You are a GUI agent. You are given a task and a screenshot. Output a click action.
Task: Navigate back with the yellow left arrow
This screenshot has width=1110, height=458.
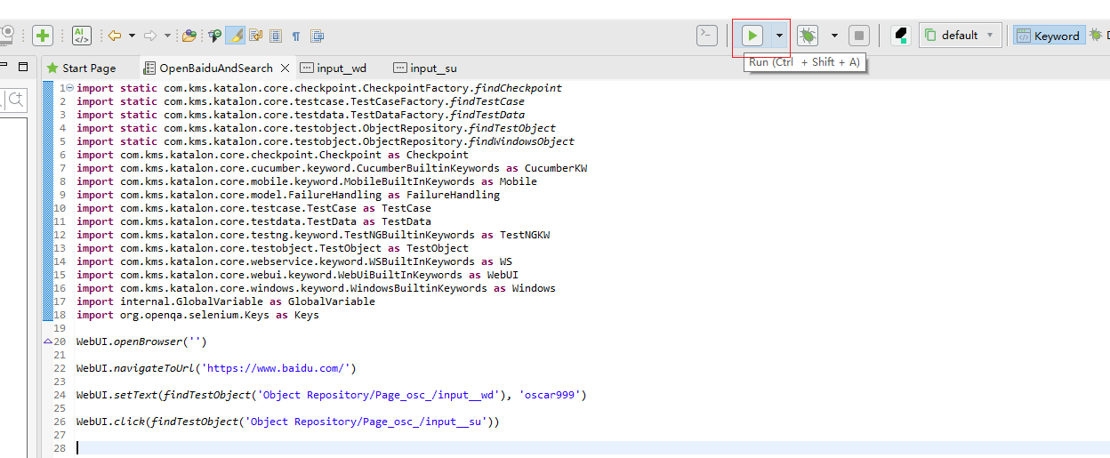pos(115,36)
